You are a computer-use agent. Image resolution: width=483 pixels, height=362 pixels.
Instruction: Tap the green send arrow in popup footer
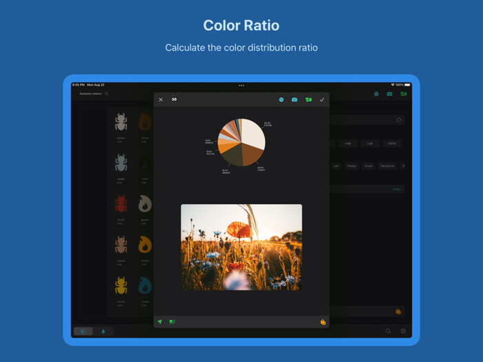coord(160,322)
